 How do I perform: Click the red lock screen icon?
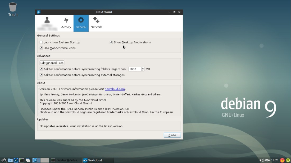tap(282, 160)
